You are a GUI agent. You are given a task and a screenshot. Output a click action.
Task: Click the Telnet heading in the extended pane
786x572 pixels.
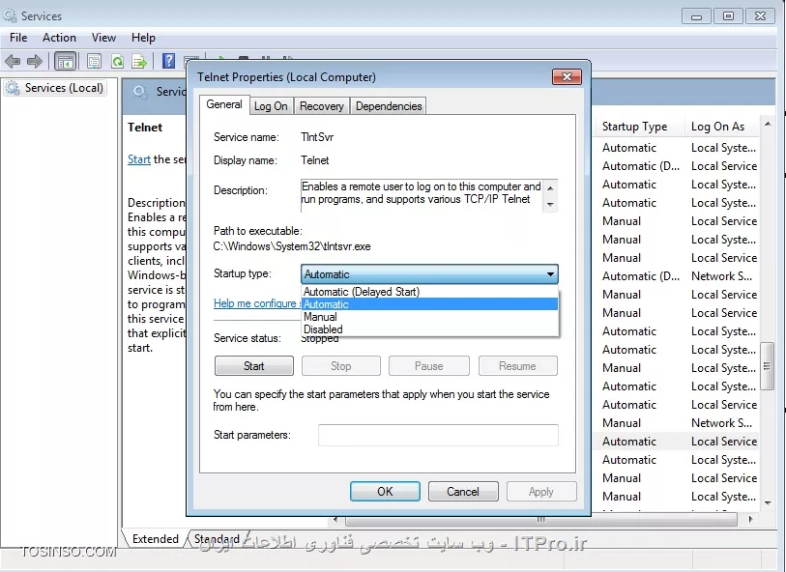click(x=145, y=128)
